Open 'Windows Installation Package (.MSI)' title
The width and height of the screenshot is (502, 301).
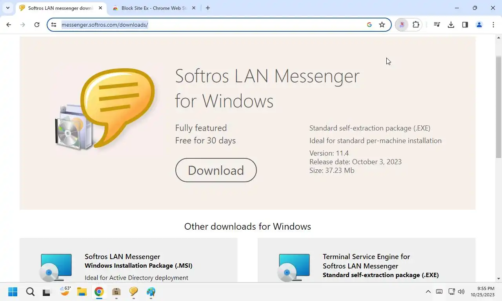pyautogui.click(x=138, y=265)
